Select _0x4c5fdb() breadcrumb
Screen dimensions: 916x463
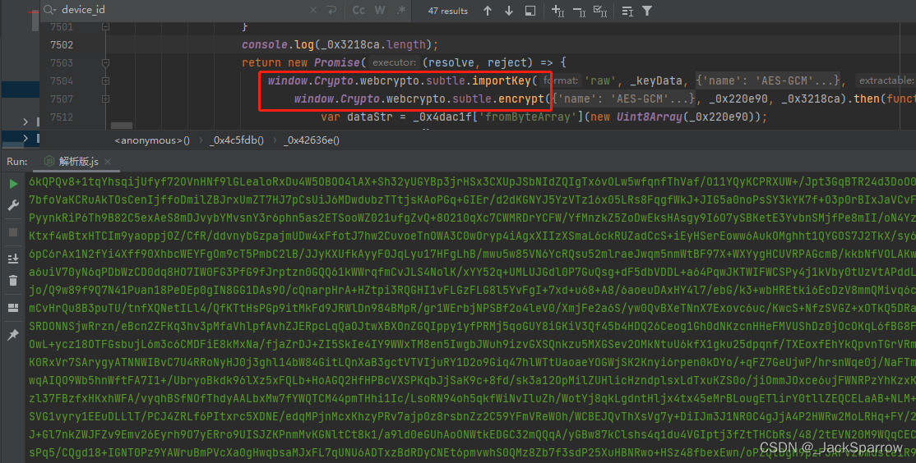(x=237, y=140)
